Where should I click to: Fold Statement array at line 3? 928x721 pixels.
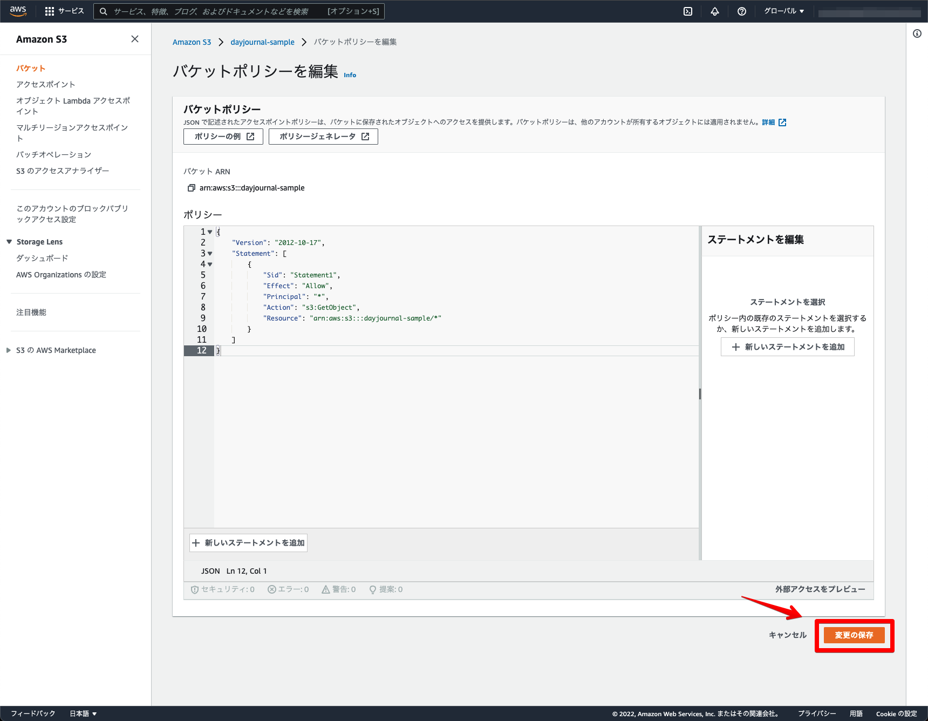pyautogui.click(x=210, y=254)
